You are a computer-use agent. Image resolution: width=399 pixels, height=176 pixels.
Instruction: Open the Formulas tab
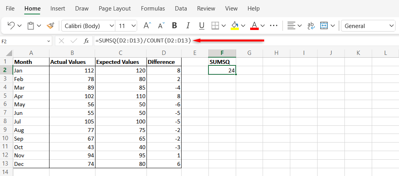[153, 8]
